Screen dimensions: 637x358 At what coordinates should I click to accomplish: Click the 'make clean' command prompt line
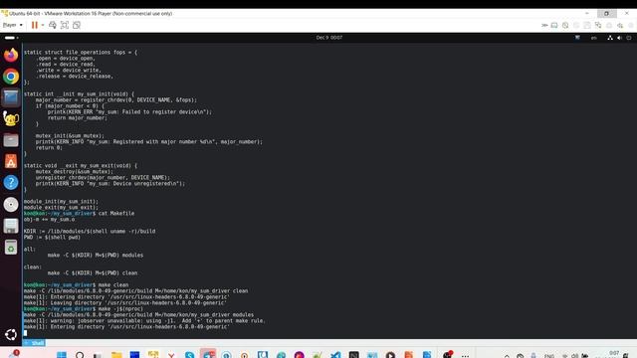coord(76,285)
